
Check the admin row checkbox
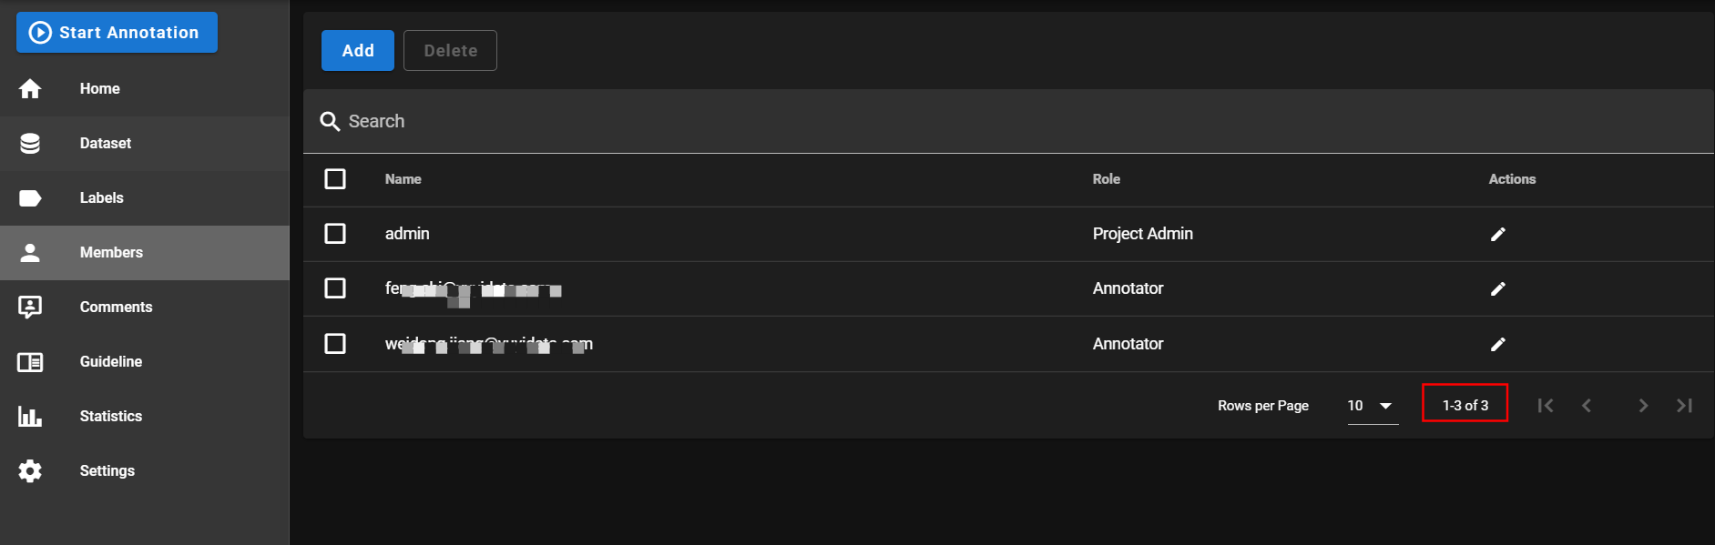coord(335,234)
